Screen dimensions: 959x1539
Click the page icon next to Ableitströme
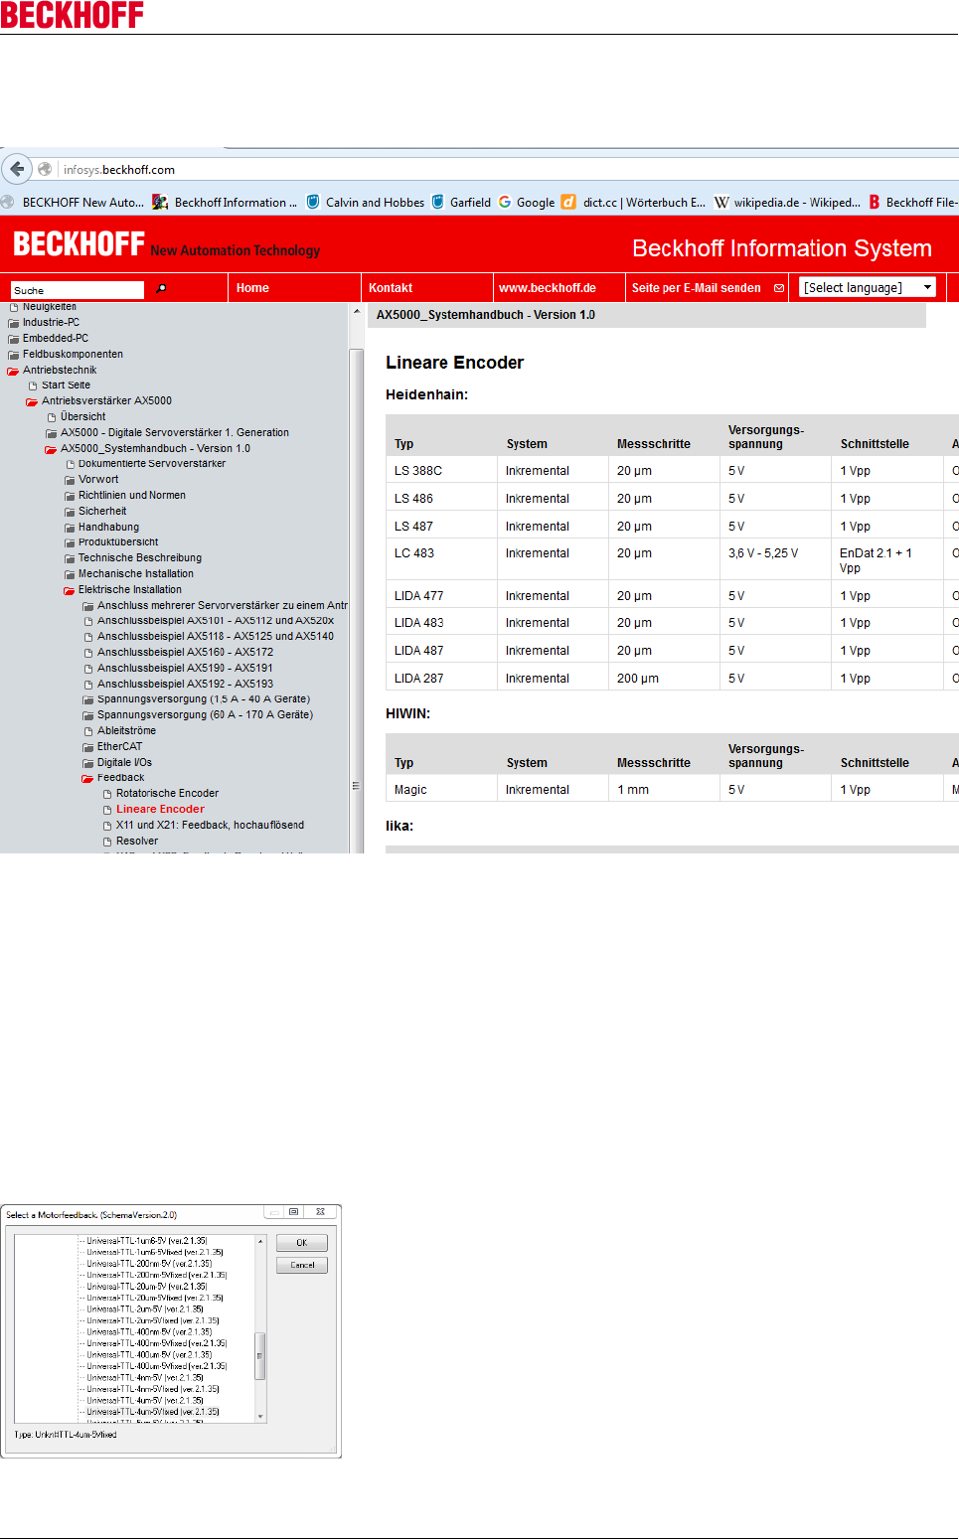[x=88, y=731]
